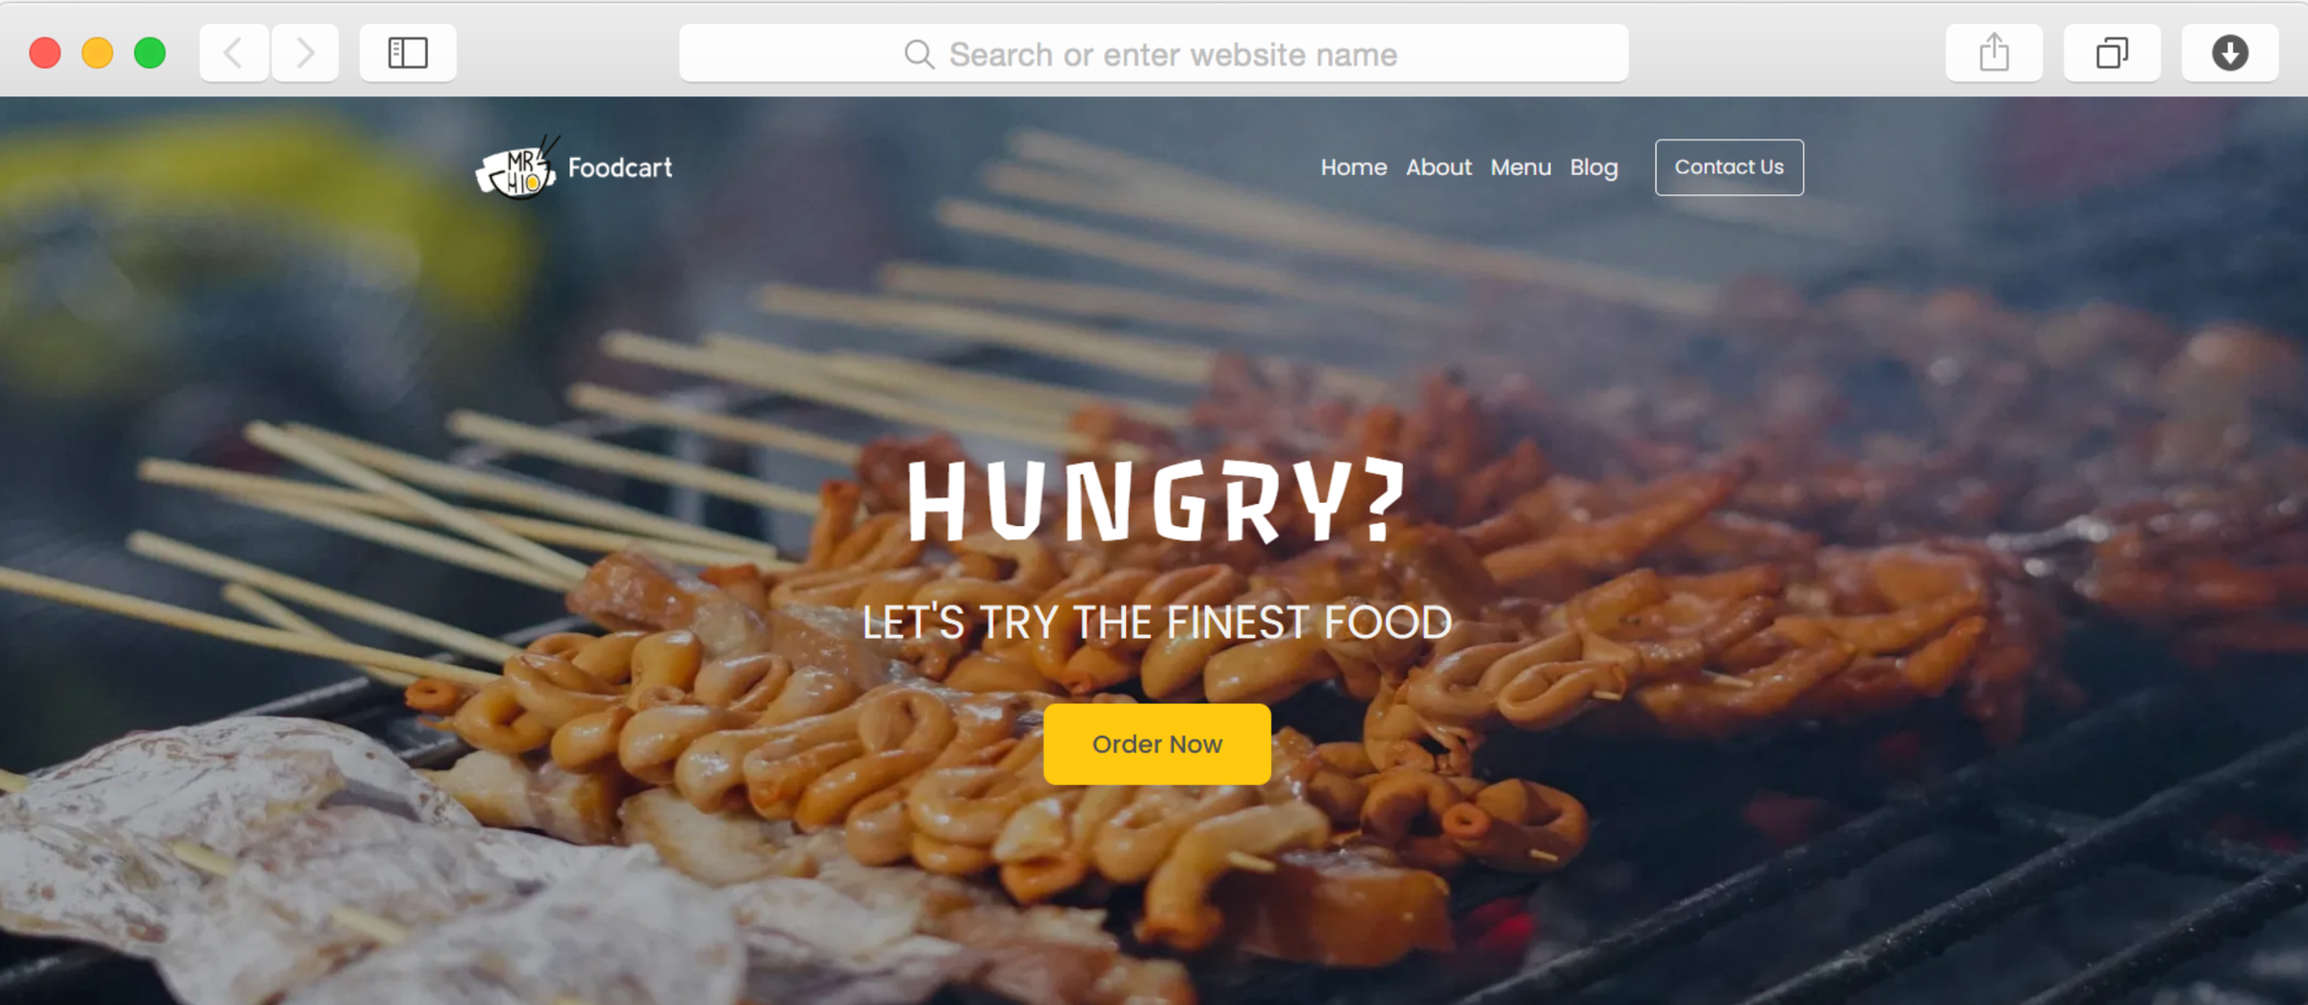Click the Foodcart brand name text

coord(619,168)
